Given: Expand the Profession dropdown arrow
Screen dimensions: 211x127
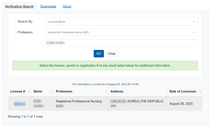Looking at the screenshot, I should click(194, 32).
